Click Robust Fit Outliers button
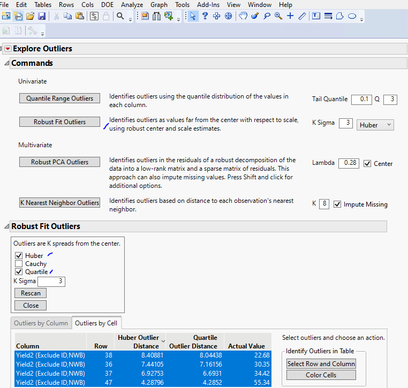Image resolution: width=408 pixels, height=388 pixels. pos(59,121)
